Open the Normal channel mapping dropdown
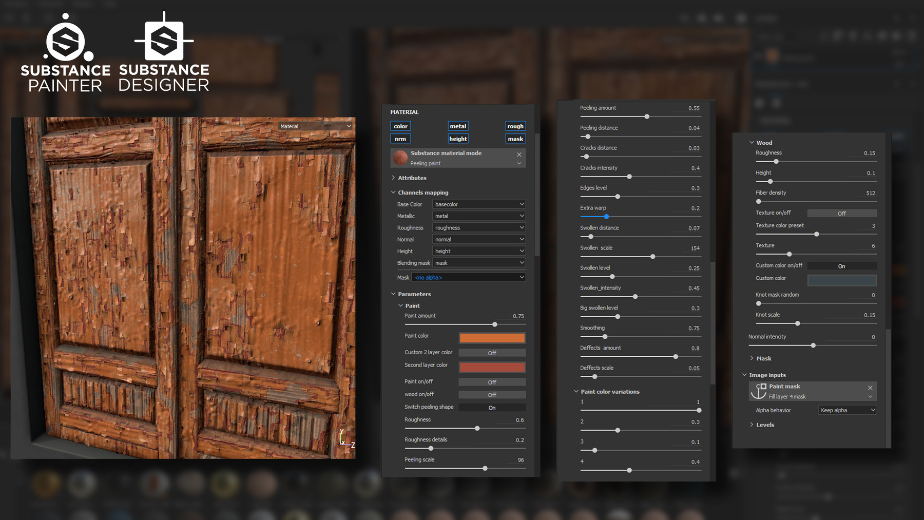924x520 pixels. [479, 240]
